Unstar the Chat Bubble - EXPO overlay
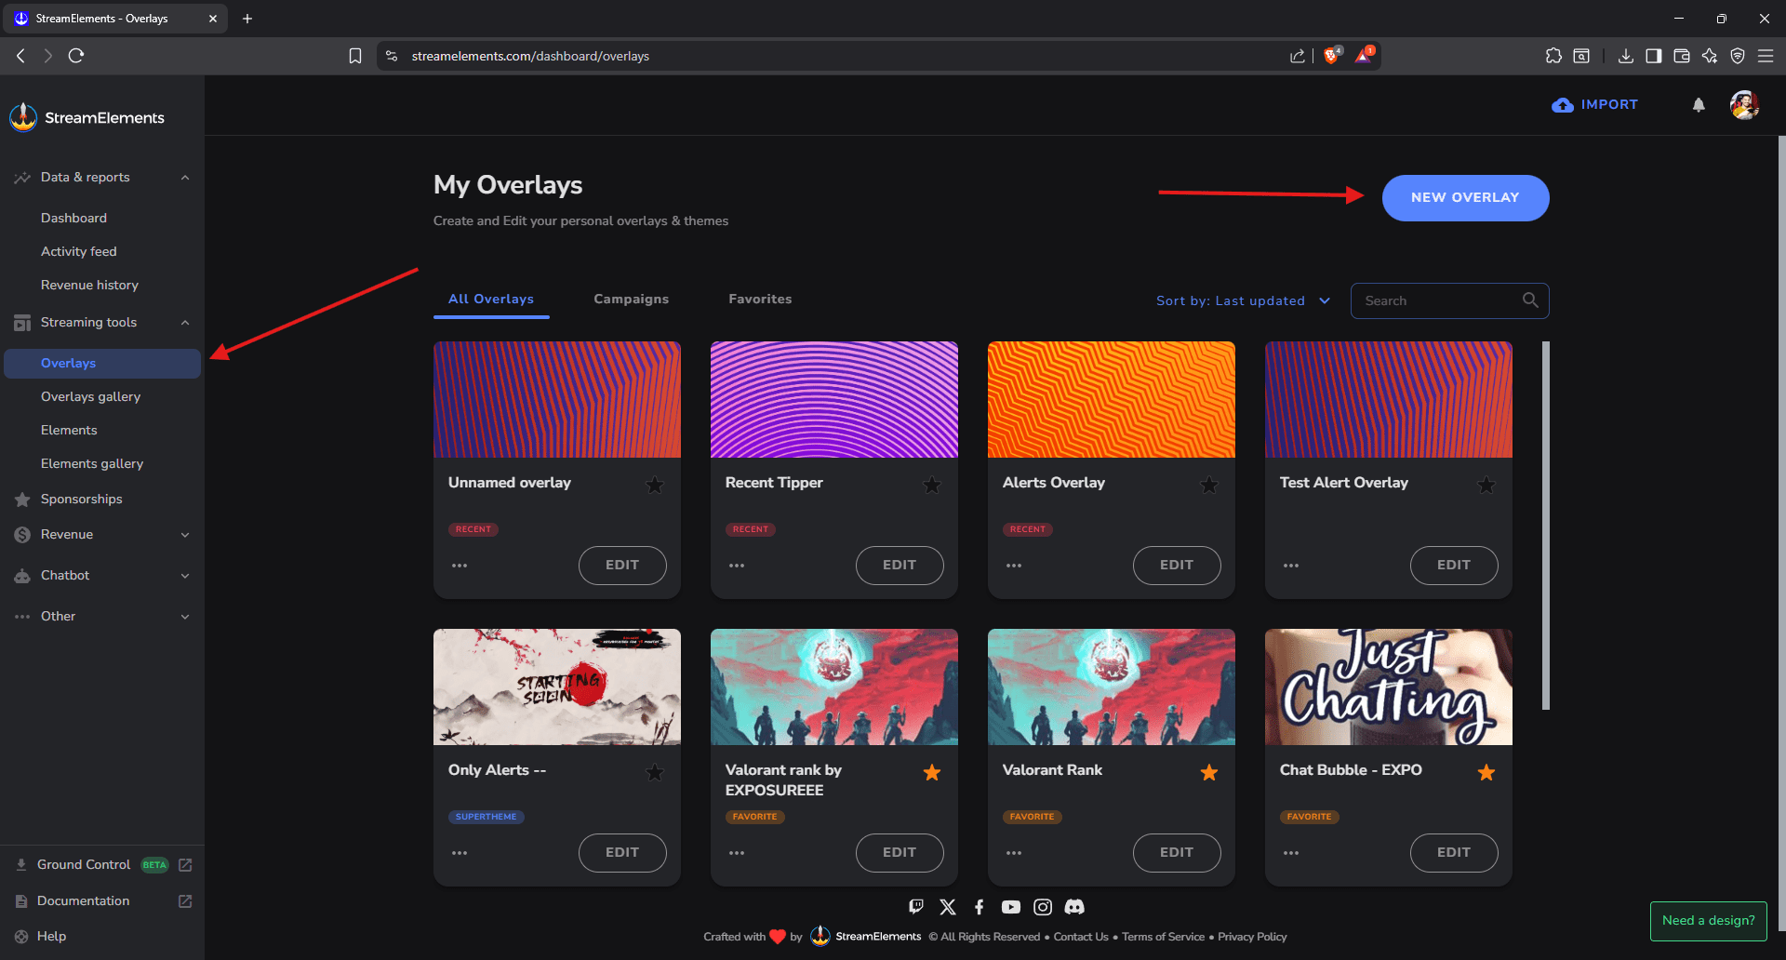The image size is (1786, 960). click(x=1486, y=772)
